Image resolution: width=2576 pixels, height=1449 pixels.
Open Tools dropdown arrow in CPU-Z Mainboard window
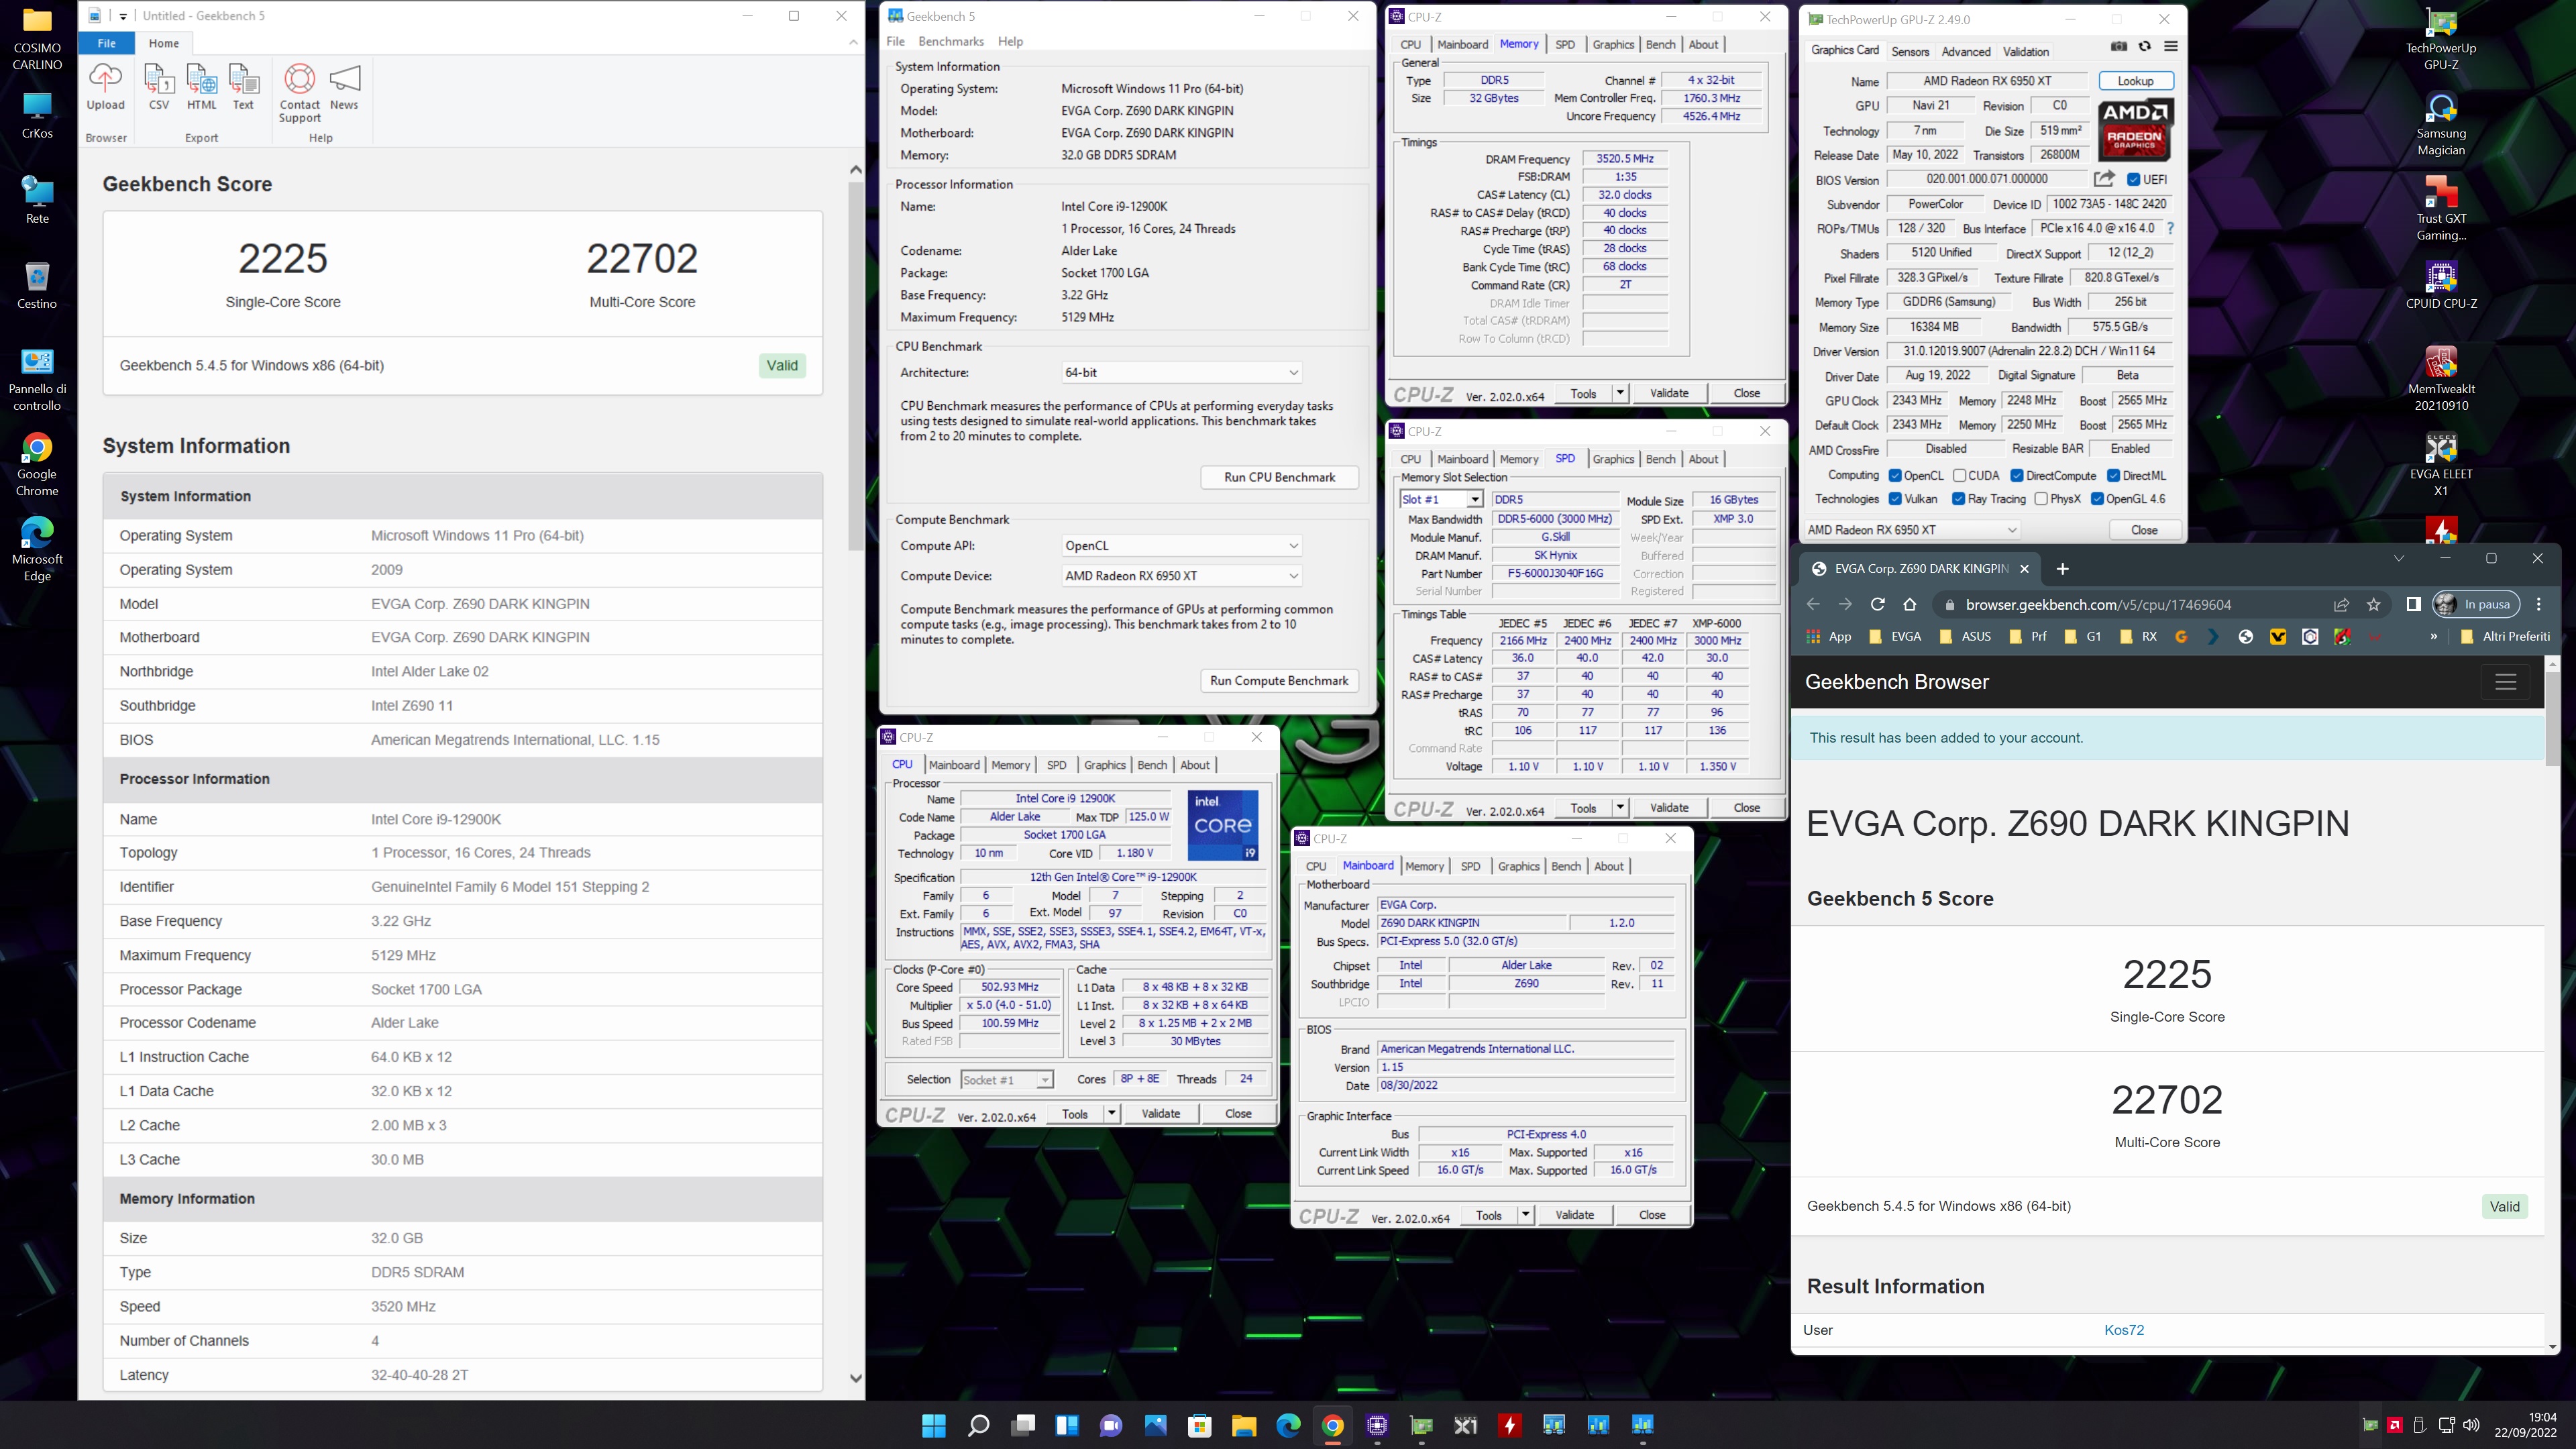tap(1525, 1215)
